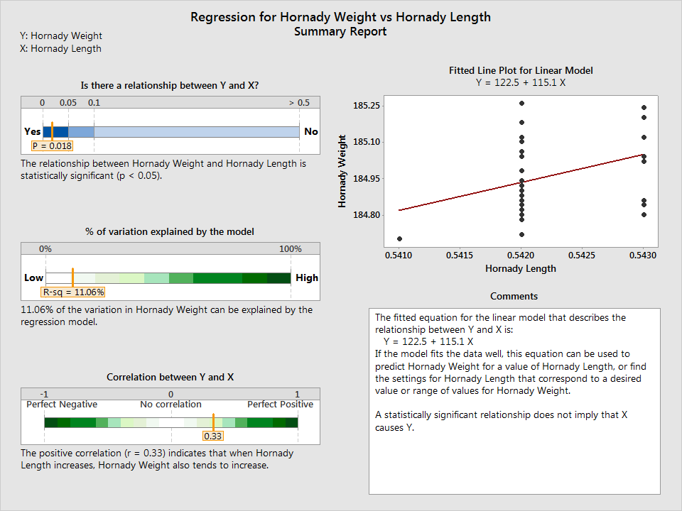The image size is (682, 511).
Task: Click the 'Hornady Weight' y-axis label
Action: click(x=342, y=171)
